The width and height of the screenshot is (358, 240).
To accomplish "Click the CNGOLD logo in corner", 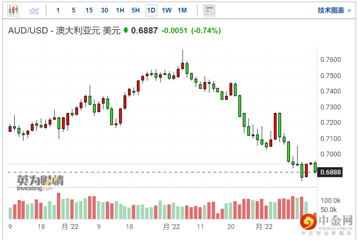I will 326,223.
